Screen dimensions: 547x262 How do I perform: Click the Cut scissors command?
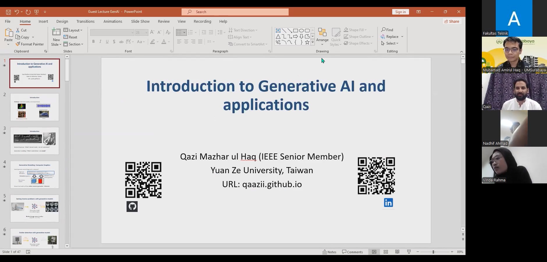(21, 30)
